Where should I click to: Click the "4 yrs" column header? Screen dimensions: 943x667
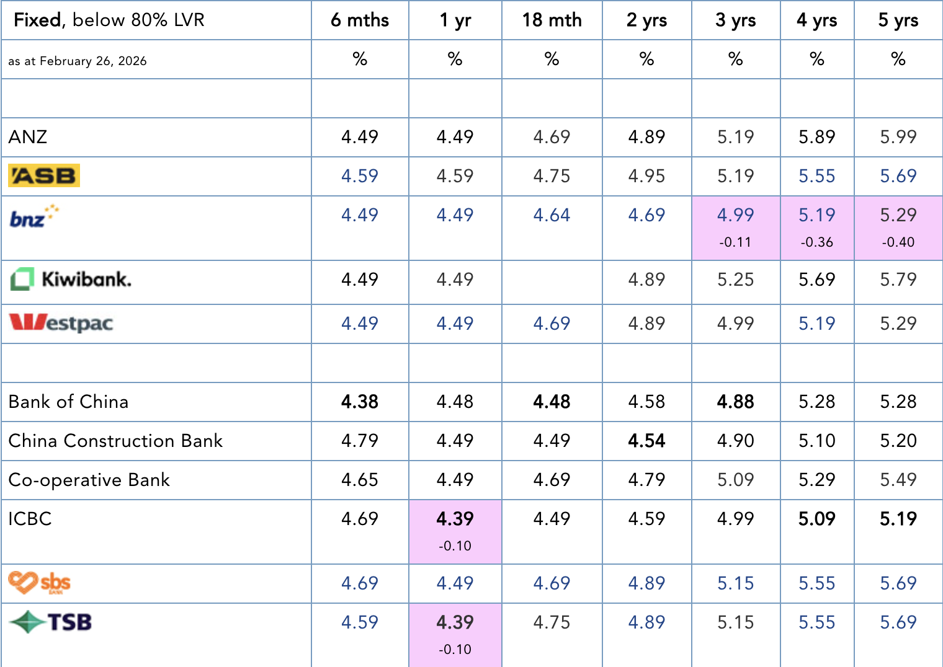(x=817, y=20)
